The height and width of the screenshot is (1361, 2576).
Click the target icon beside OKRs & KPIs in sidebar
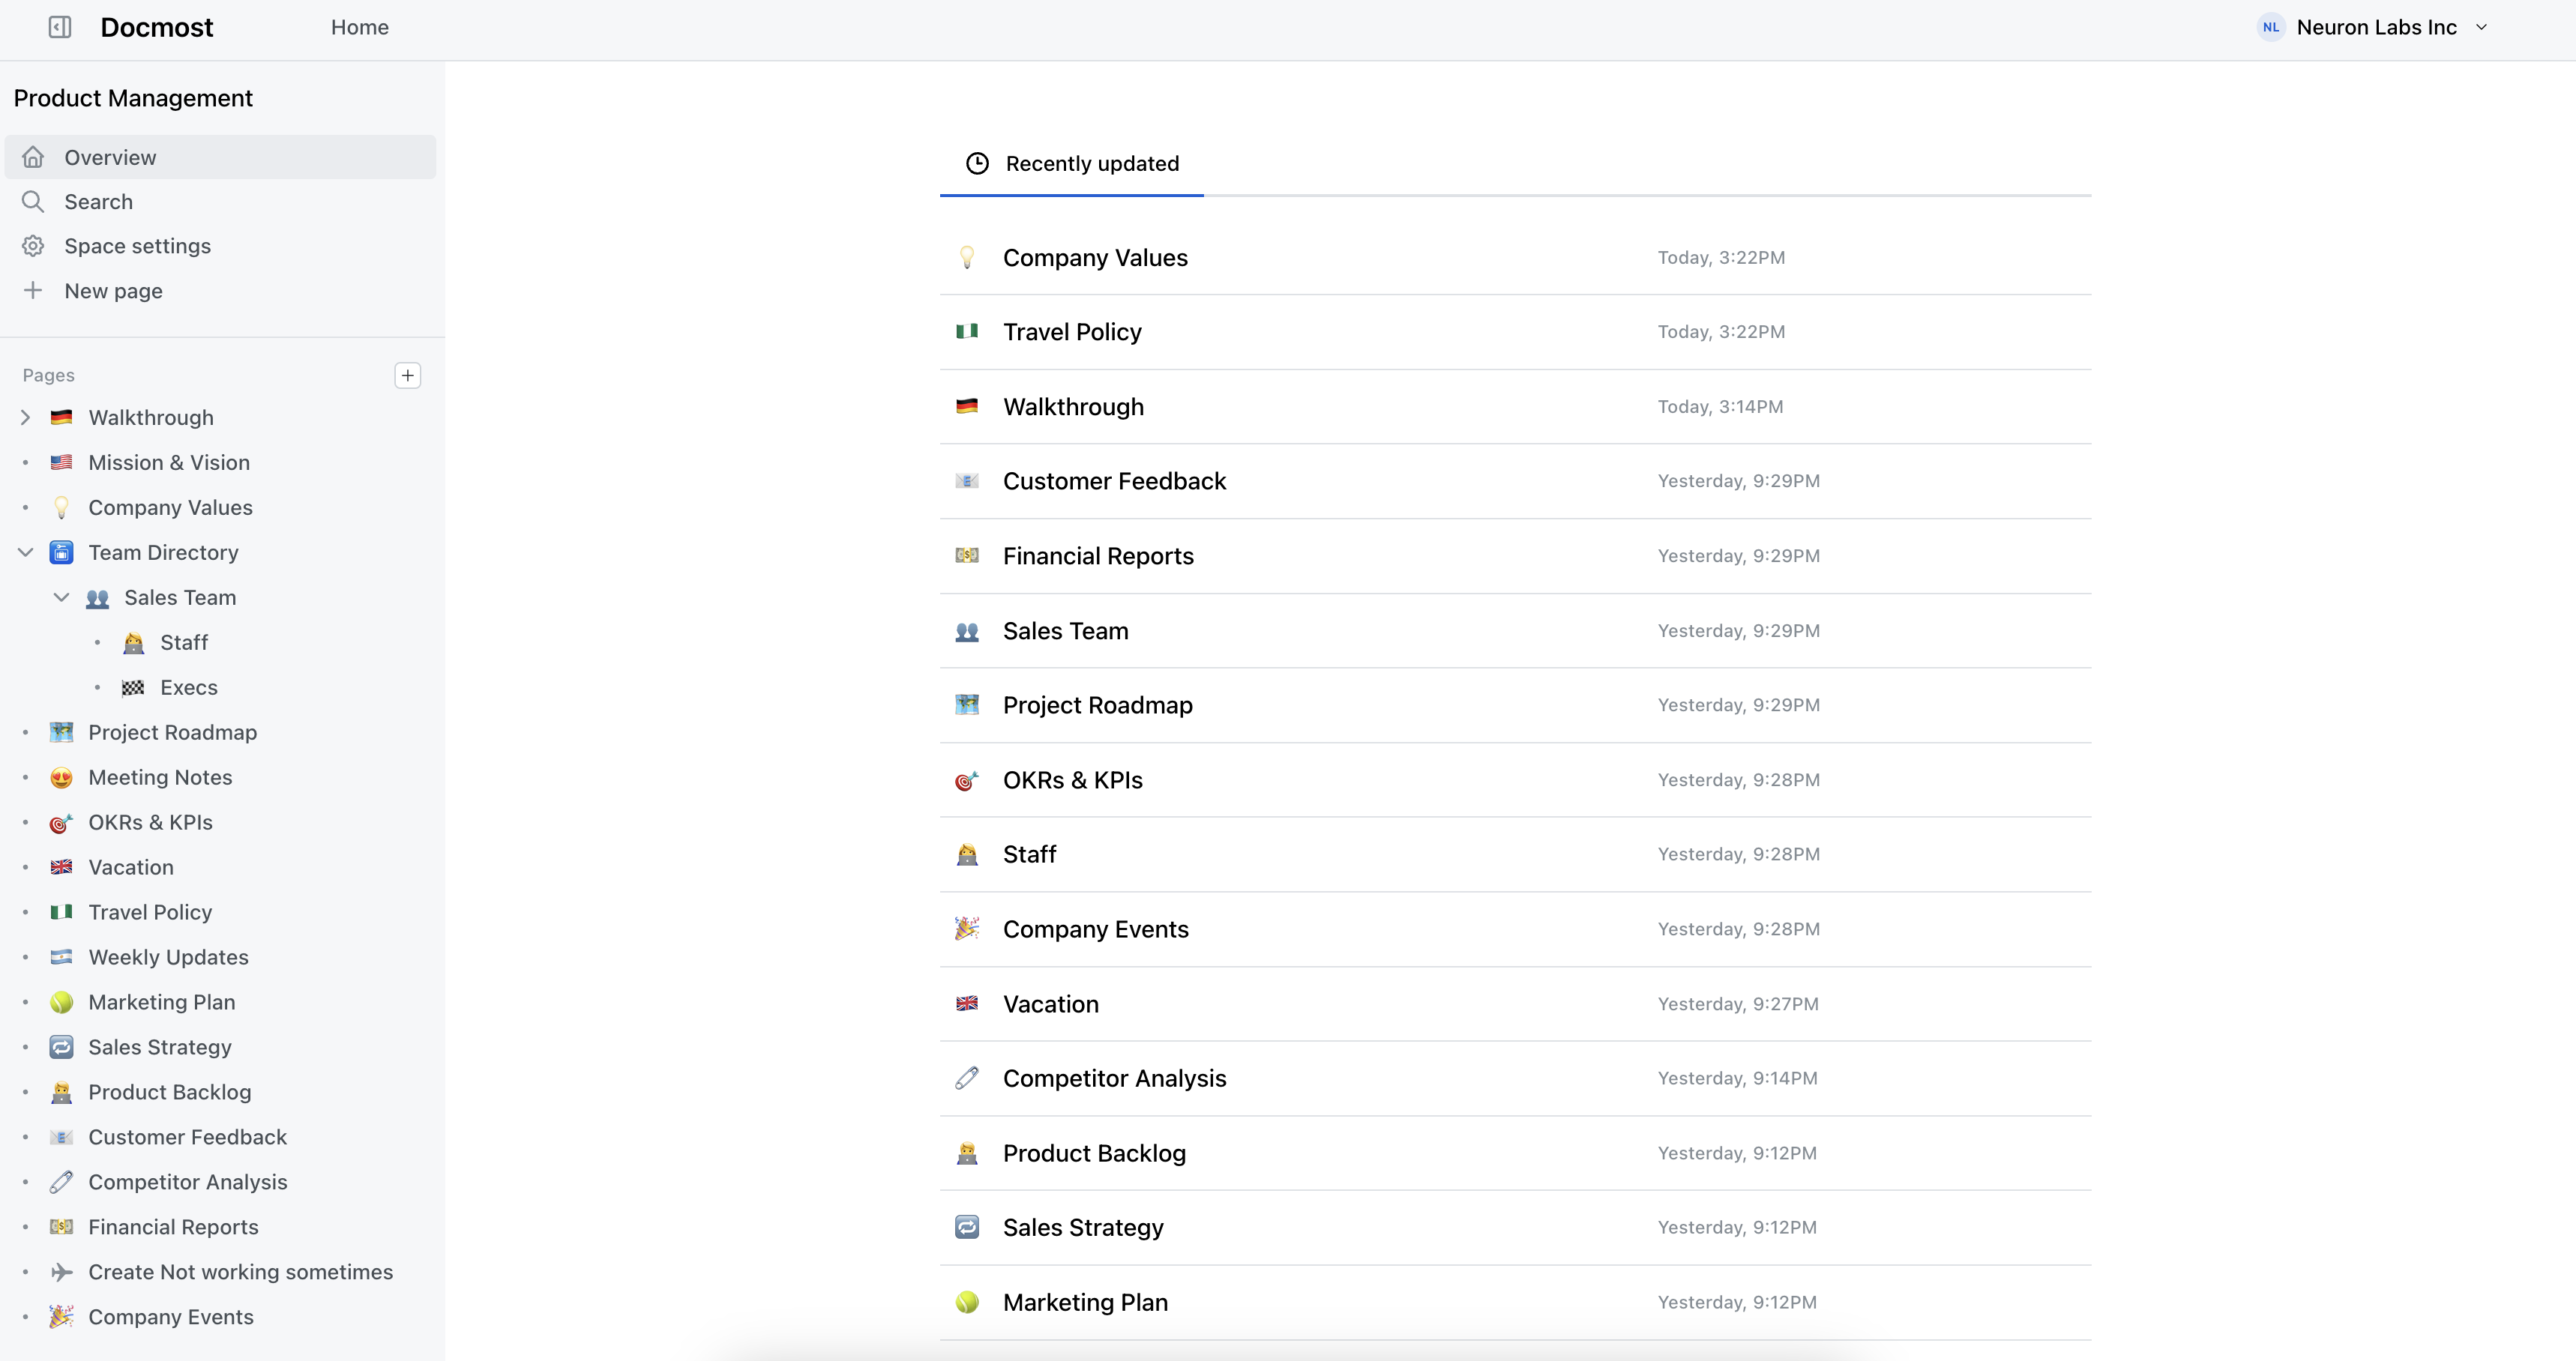coord(61,823)
